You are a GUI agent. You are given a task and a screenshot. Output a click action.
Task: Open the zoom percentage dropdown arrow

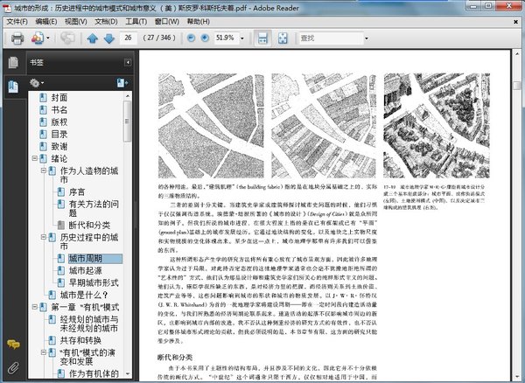242,38
